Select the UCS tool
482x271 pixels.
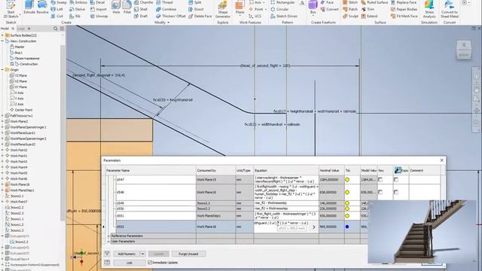255,16
